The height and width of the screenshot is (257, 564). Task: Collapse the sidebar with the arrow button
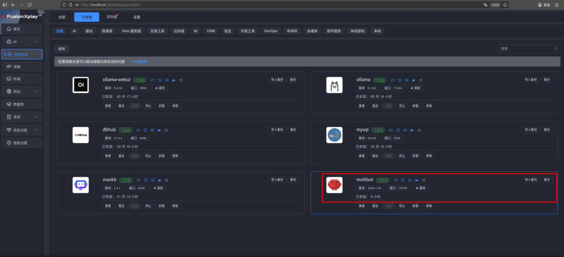44,16
